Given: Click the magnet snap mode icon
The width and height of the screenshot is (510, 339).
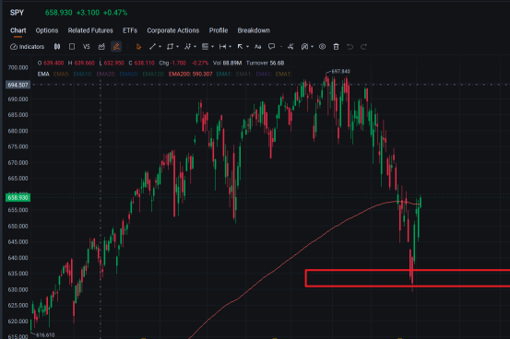Looking at the screenshot, I should pos(304,47).
